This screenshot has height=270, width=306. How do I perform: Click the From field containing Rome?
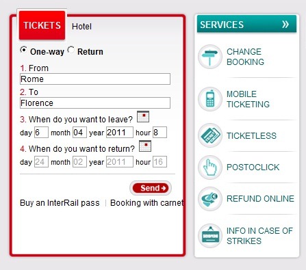click(x=95, y=79)
